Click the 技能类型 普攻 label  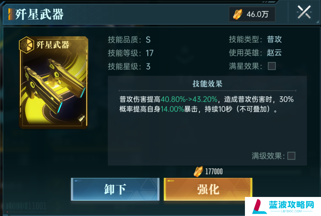pos(274,39)
